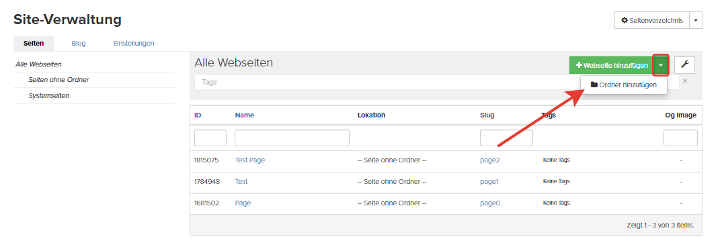Click the wrench settings icon button
The width and height of the screenshot is (722, 251).
click(x=685, y=65)
